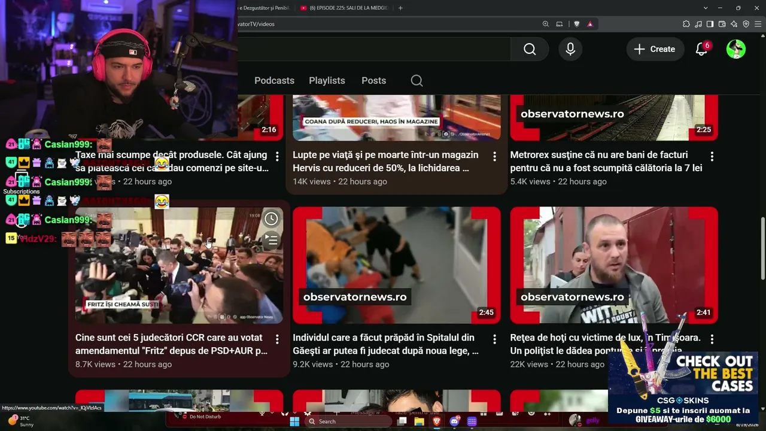The width and height of the screenshot is (766, 431).
Task: Open the Brave Rewards triangle icon
Action: [590, 24]
